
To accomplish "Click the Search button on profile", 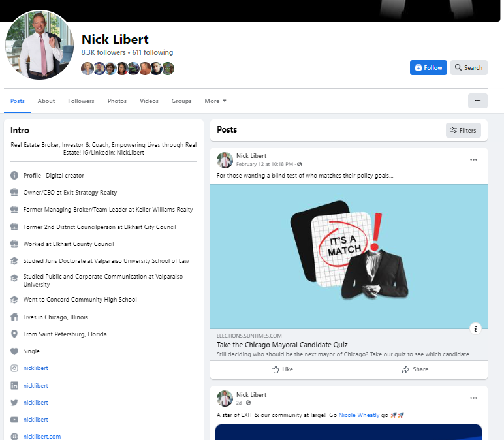I will pos(469,67).
